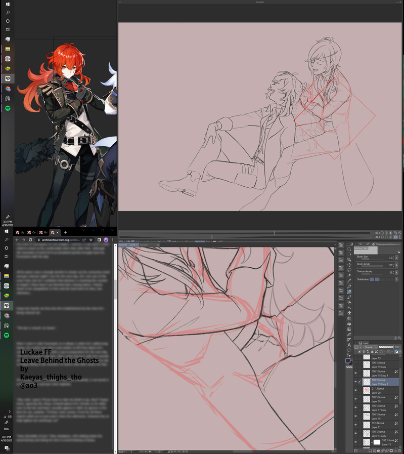Screen dimensions: 404x454
Task: Select the Eyedropper tool
Action: [x=349, y=281]
